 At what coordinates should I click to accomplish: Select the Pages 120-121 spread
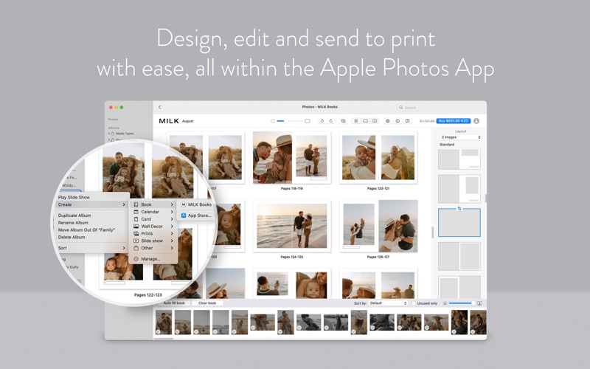click(x=378, y=157)
